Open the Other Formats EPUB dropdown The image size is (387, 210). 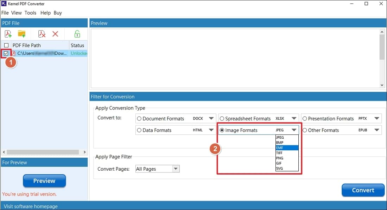(377, 130)
